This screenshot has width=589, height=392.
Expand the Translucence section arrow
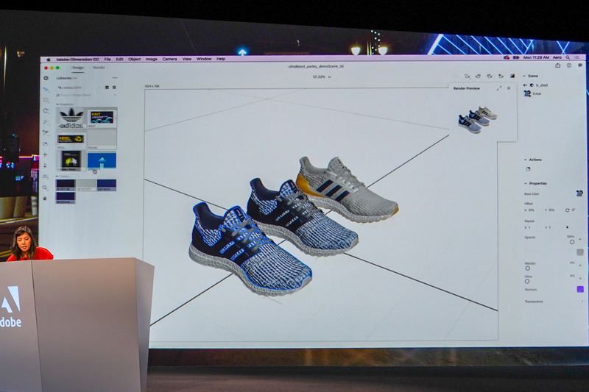click(x=582, y=302)
